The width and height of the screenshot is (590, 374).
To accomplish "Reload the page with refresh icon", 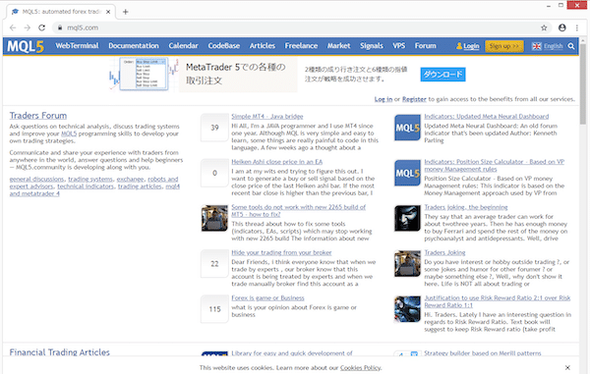I will (x=41, y=27).
